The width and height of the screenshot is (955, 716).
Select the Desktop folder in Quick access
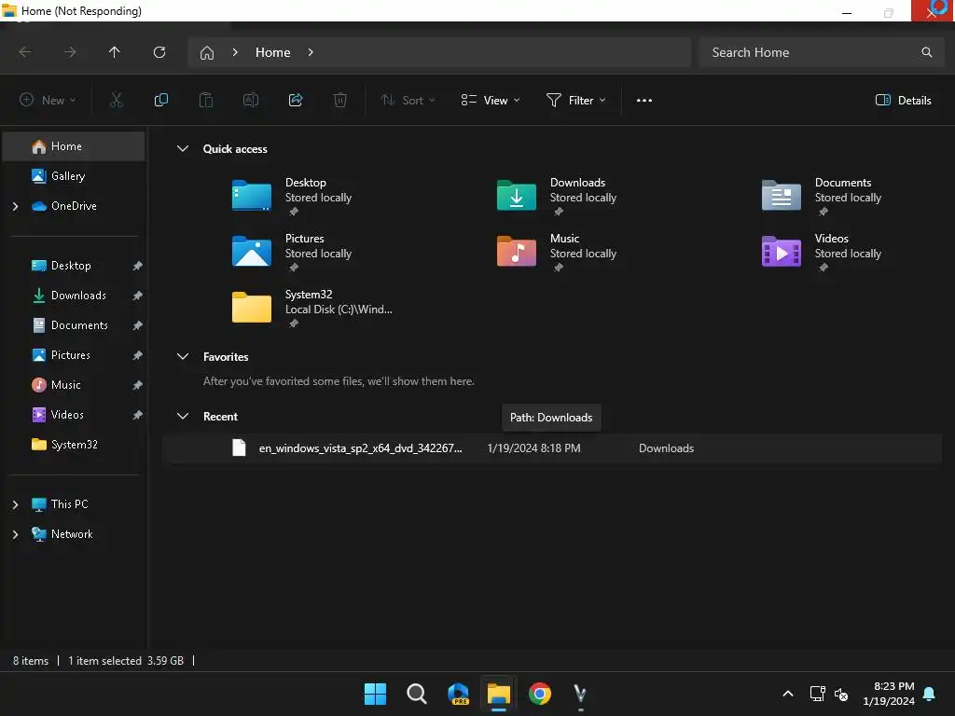pyautogui.click(x=292, y=196)
